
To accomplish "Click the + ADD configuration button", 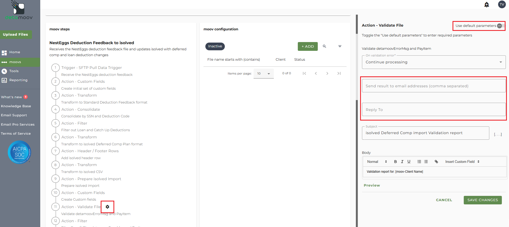I will [308, 46].
